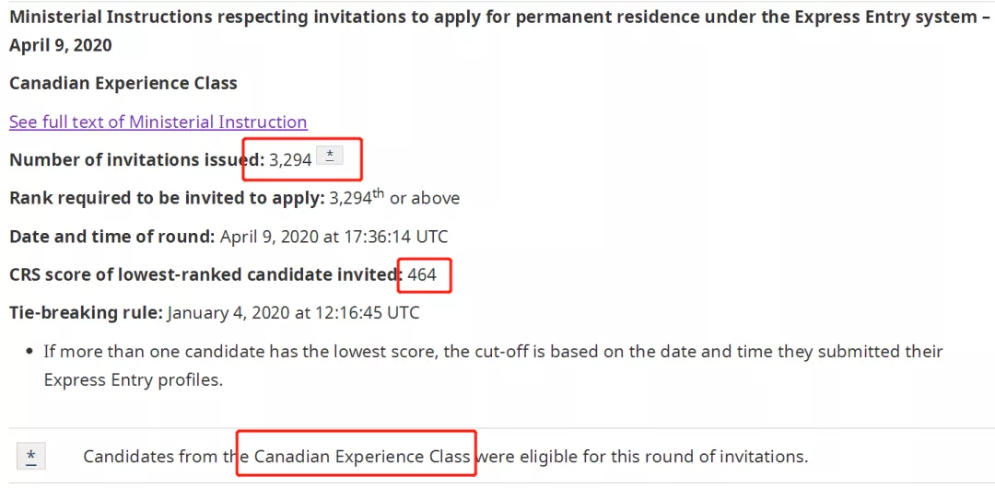Viewport: 995px width, 488px height.
Task: Select the 'January 4, 2020 at 12:16:45 UTC' timestamp
Action: pos(294,313)
